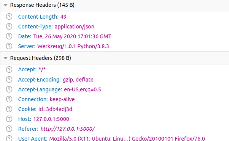Open help icon beside User-Agent header

point(9,138)
